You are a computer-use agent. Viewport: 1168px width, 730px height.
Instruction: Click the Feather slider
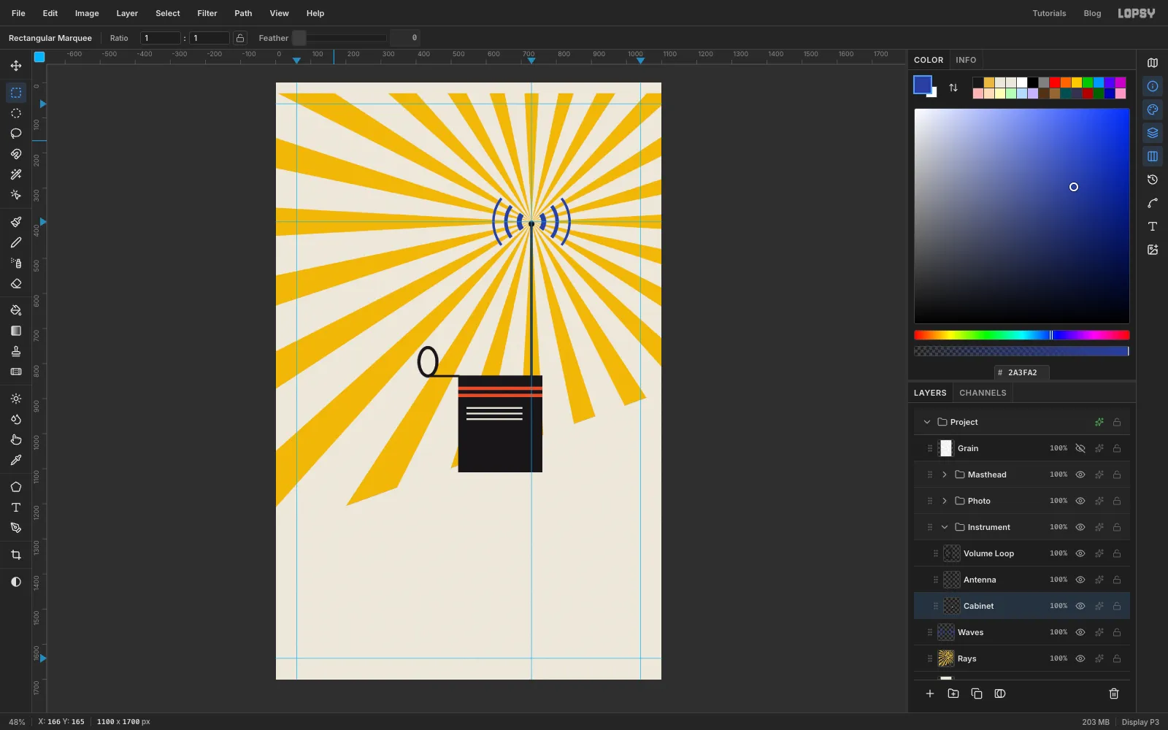click(x=339, y=38)
